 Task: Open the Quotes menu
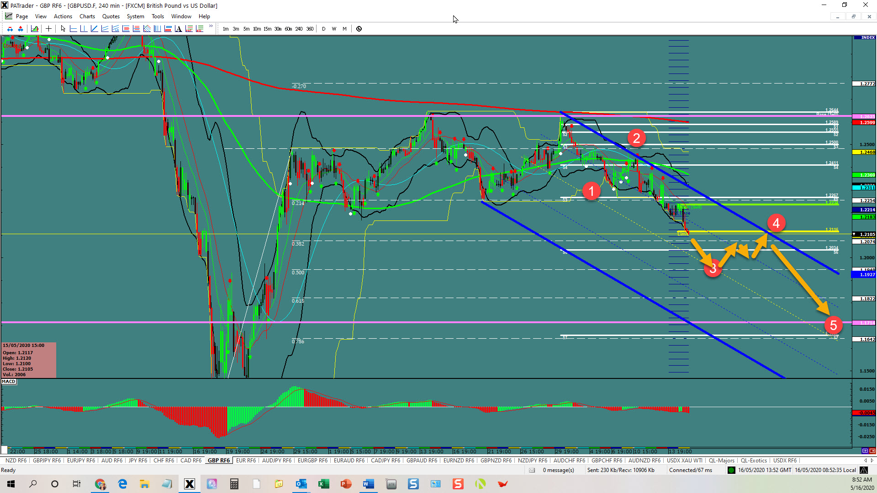tap(111, 16)
